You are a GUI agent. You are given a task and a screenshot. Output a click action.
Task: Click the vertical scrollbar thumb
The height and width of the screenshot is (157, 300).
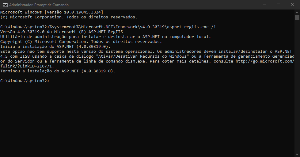297,17
